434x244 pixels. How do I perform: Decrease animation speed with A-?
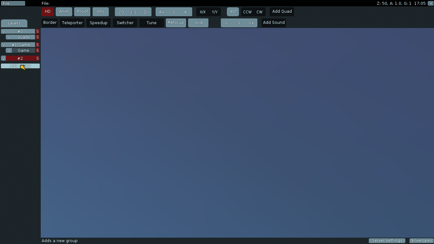point(186,12)
